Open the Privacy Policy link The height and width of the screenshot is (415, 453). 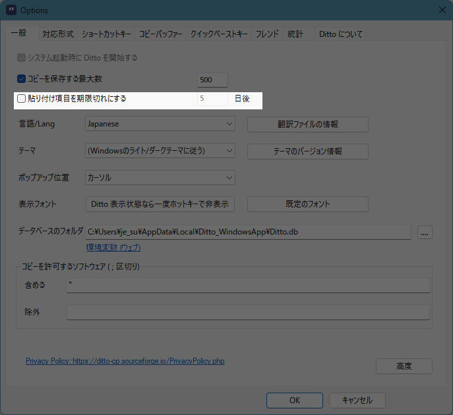125,361
